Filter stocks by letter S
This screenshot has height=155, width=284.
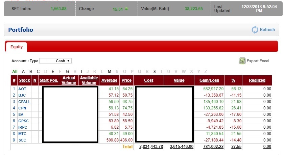(x=155, y=72)
